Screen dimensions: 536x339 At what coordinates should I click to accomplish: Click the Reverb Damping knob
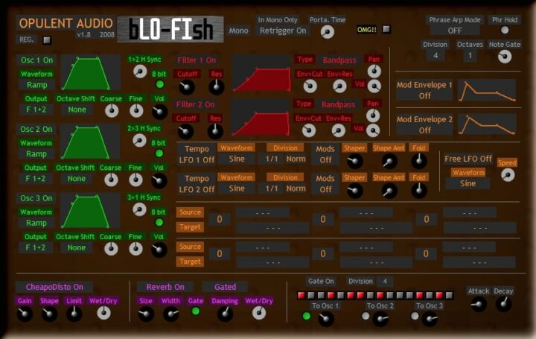point(225,314)
